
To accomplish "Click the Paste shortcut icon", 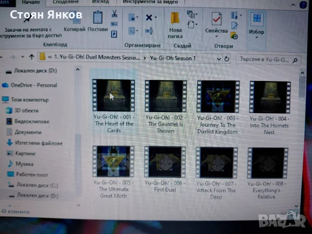I will [x=114, y=34].
